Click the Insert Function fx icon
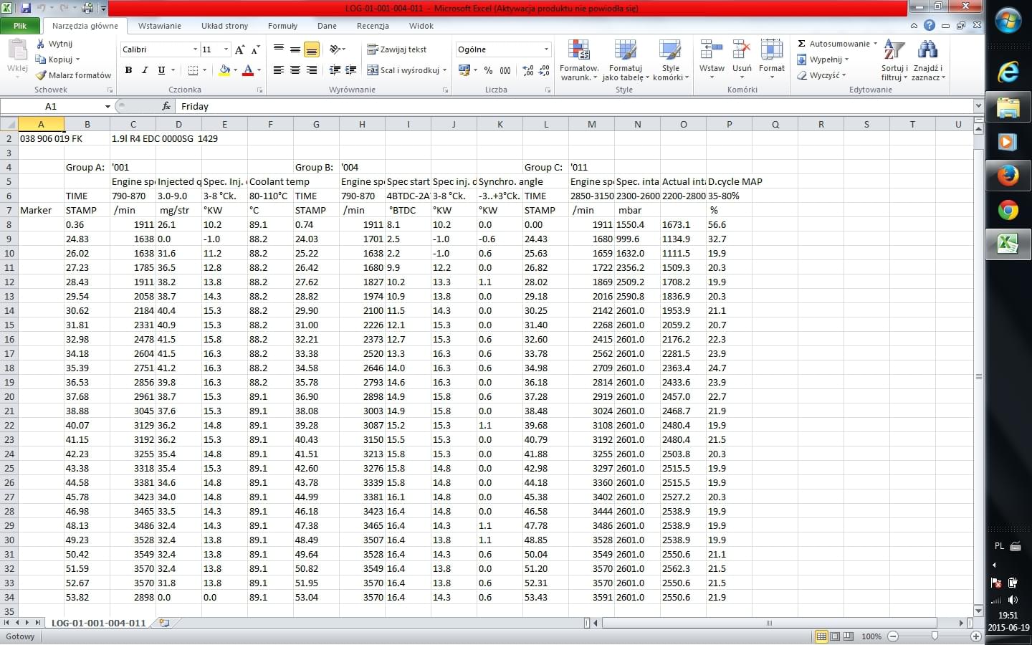Viewport: 1032px width, 645px height. [166, 106]
